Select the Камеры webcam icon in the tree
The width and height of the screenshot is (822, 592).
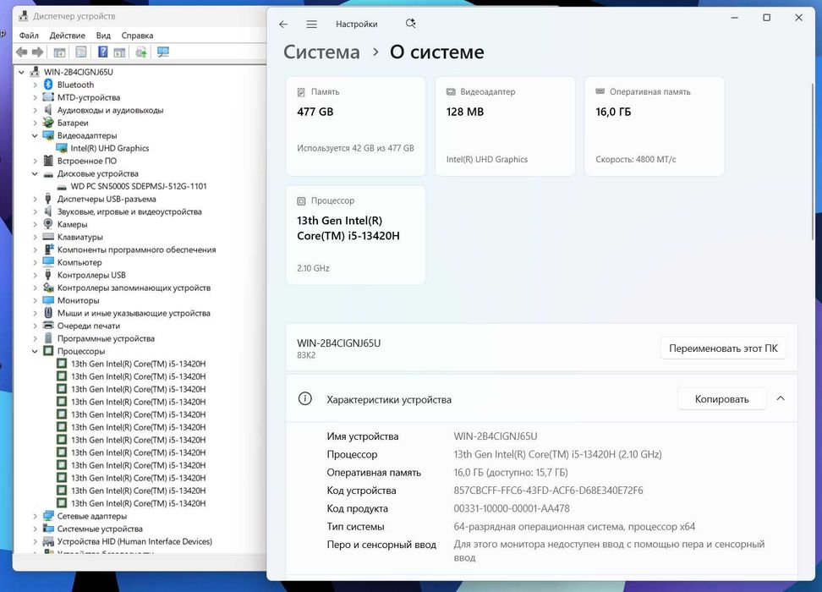click(x=48, y=224)
